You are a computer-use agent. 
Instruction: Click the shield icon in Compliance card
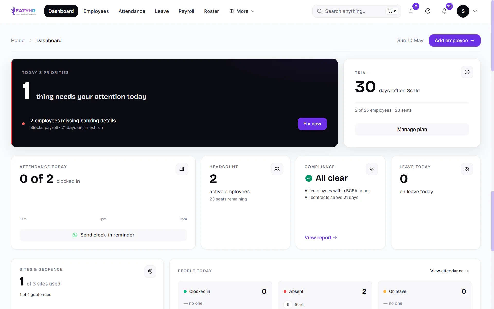tap(372, 169)
